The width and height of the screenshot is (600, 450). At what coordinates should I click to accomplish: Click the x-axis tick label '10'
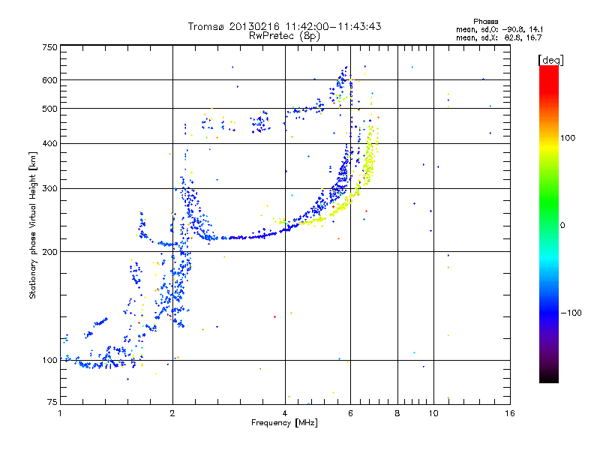433,413
